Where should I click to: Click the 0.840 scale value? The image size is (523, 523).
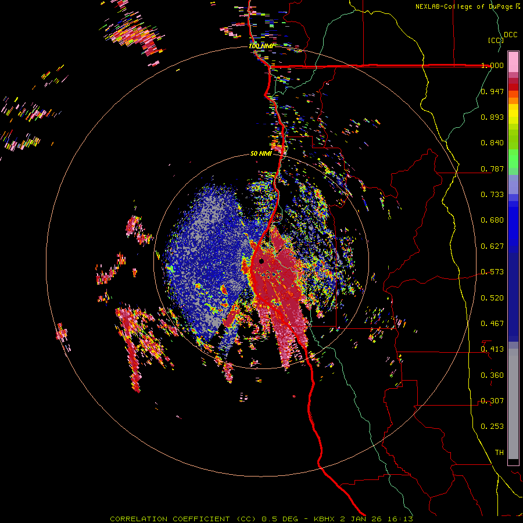(492, 143)
